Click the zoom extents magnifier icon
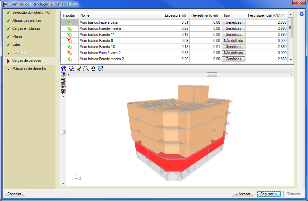Viewport: 308px width, 201px height. 71,68
